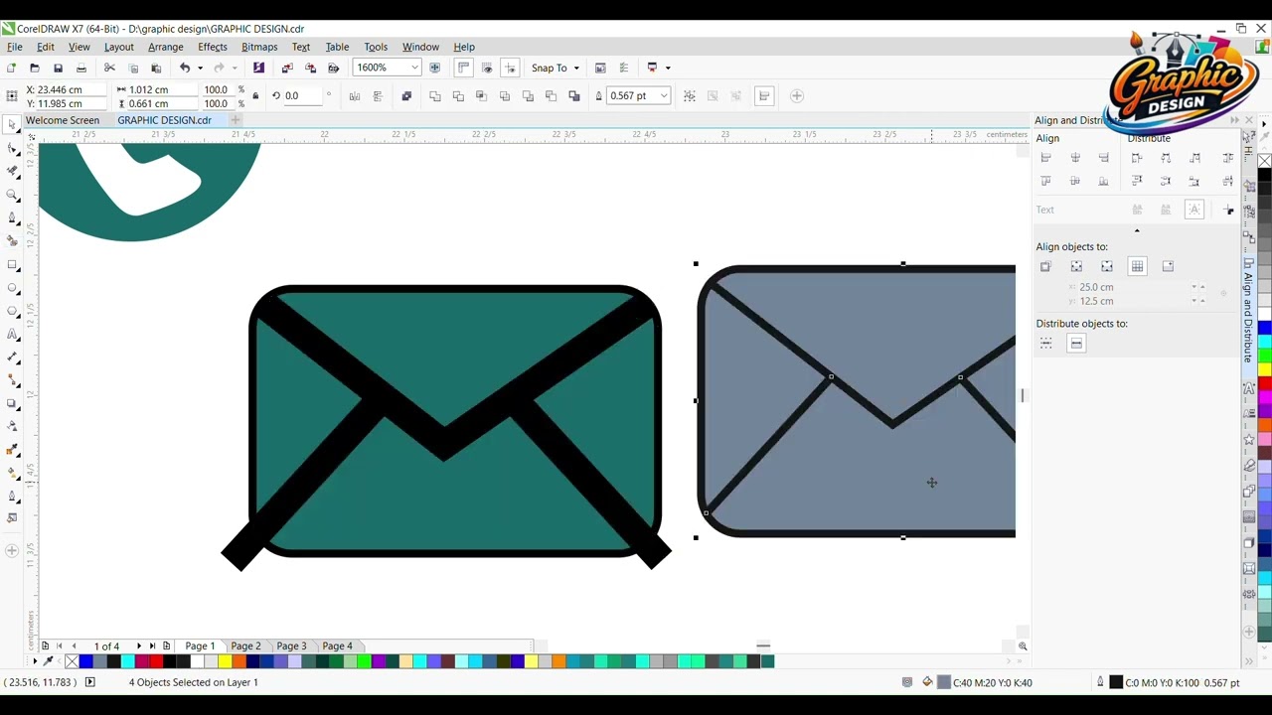Go to last page arrow

click(x=152, y=646)
